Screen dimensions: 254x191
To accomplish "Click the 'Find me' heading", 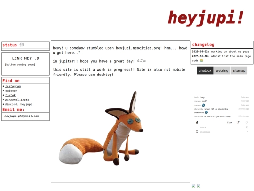I will pos(11,81).
